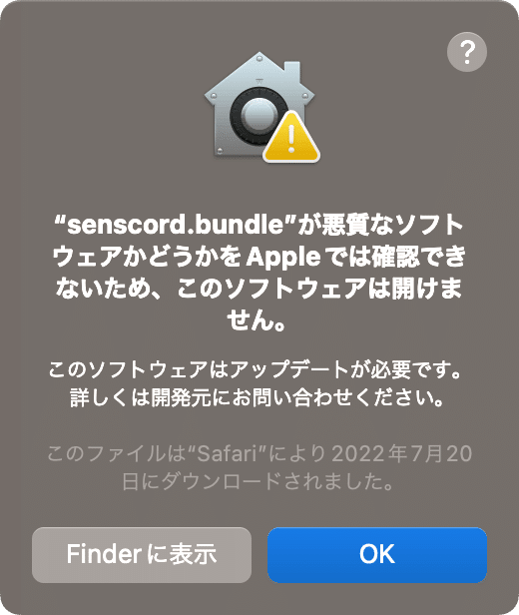Screen dimensions: 519x615
Task: Click the このファイルは text in the gray note
Action: pos(117,454)
